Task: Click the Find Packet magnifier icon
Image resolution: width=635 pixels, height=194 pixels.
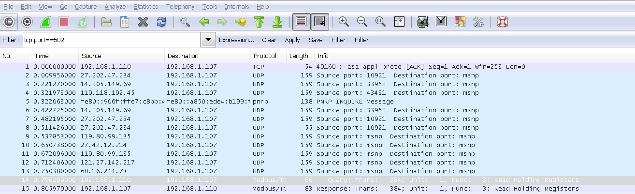Action: click(x=185, y=22)
